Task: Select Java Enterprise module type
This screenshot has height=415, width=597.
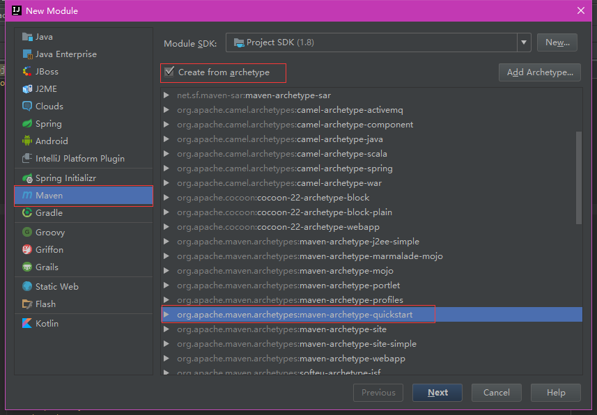Action: point(65,54)
